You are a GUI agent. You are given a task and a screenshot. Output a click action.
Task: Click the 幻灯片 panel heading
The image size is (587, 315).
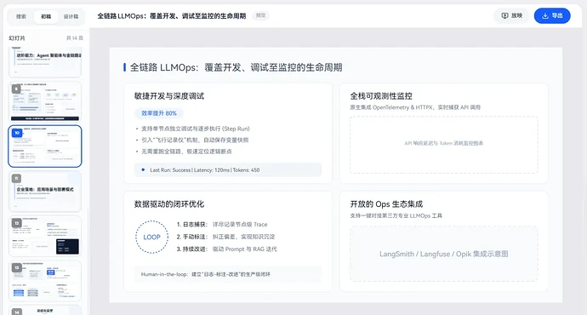[17, 38]
